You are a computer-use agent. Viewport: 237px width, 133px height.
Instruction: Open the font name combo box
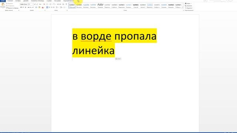tap(24, 4)
